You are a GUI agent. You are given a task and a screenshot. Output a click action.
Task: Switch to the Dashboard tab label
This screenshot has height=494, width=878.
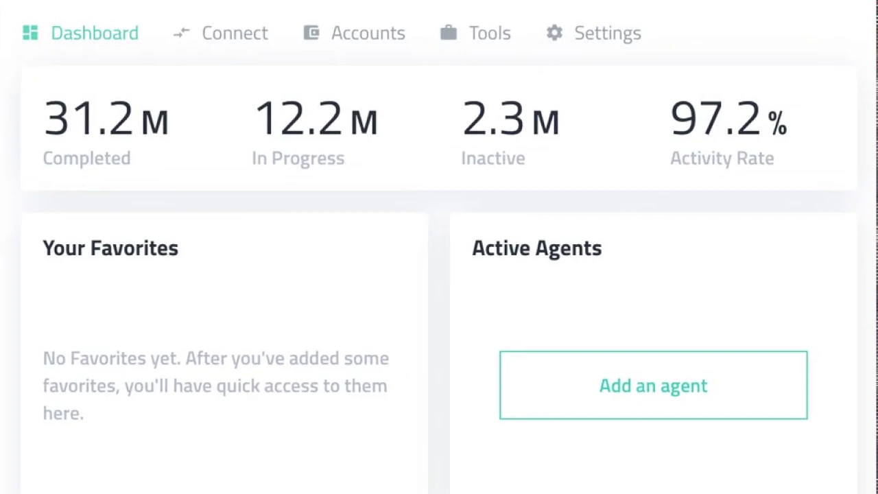point(95,33)
